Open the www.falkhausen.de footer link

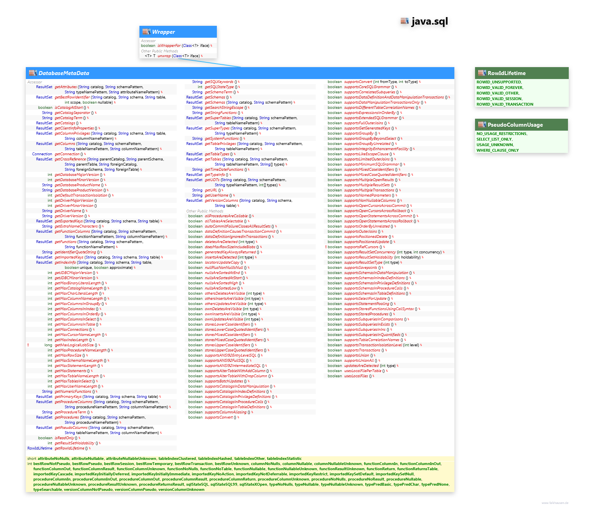[555, 503]
